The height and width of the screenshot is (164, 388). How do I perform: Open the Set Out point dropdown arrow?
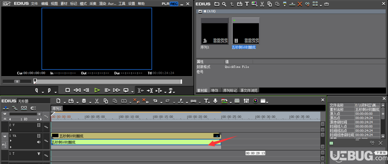coord(55,92)
